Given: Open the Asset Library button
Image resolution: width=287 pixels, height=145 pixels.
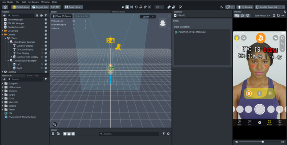Looking at the screenshot, I should pos(74,7).
